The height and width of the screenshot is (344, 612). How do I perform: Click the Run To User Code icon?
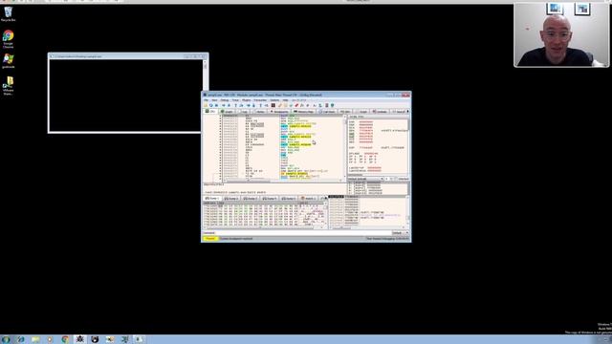click(x=266, y=105)
